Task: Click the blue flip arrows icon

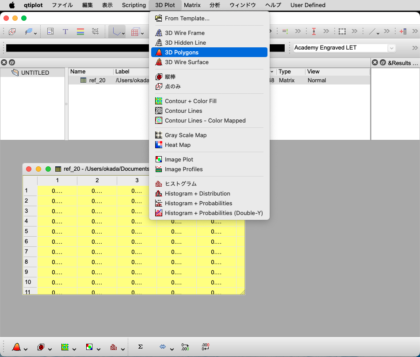Action: click(163, 347)
